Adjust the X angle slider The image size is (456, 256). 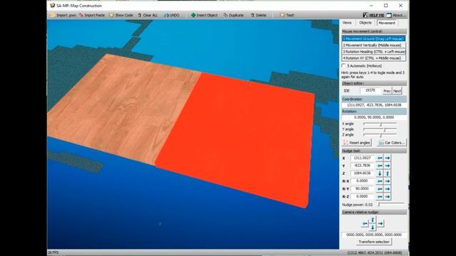click(x=380, y=124)
